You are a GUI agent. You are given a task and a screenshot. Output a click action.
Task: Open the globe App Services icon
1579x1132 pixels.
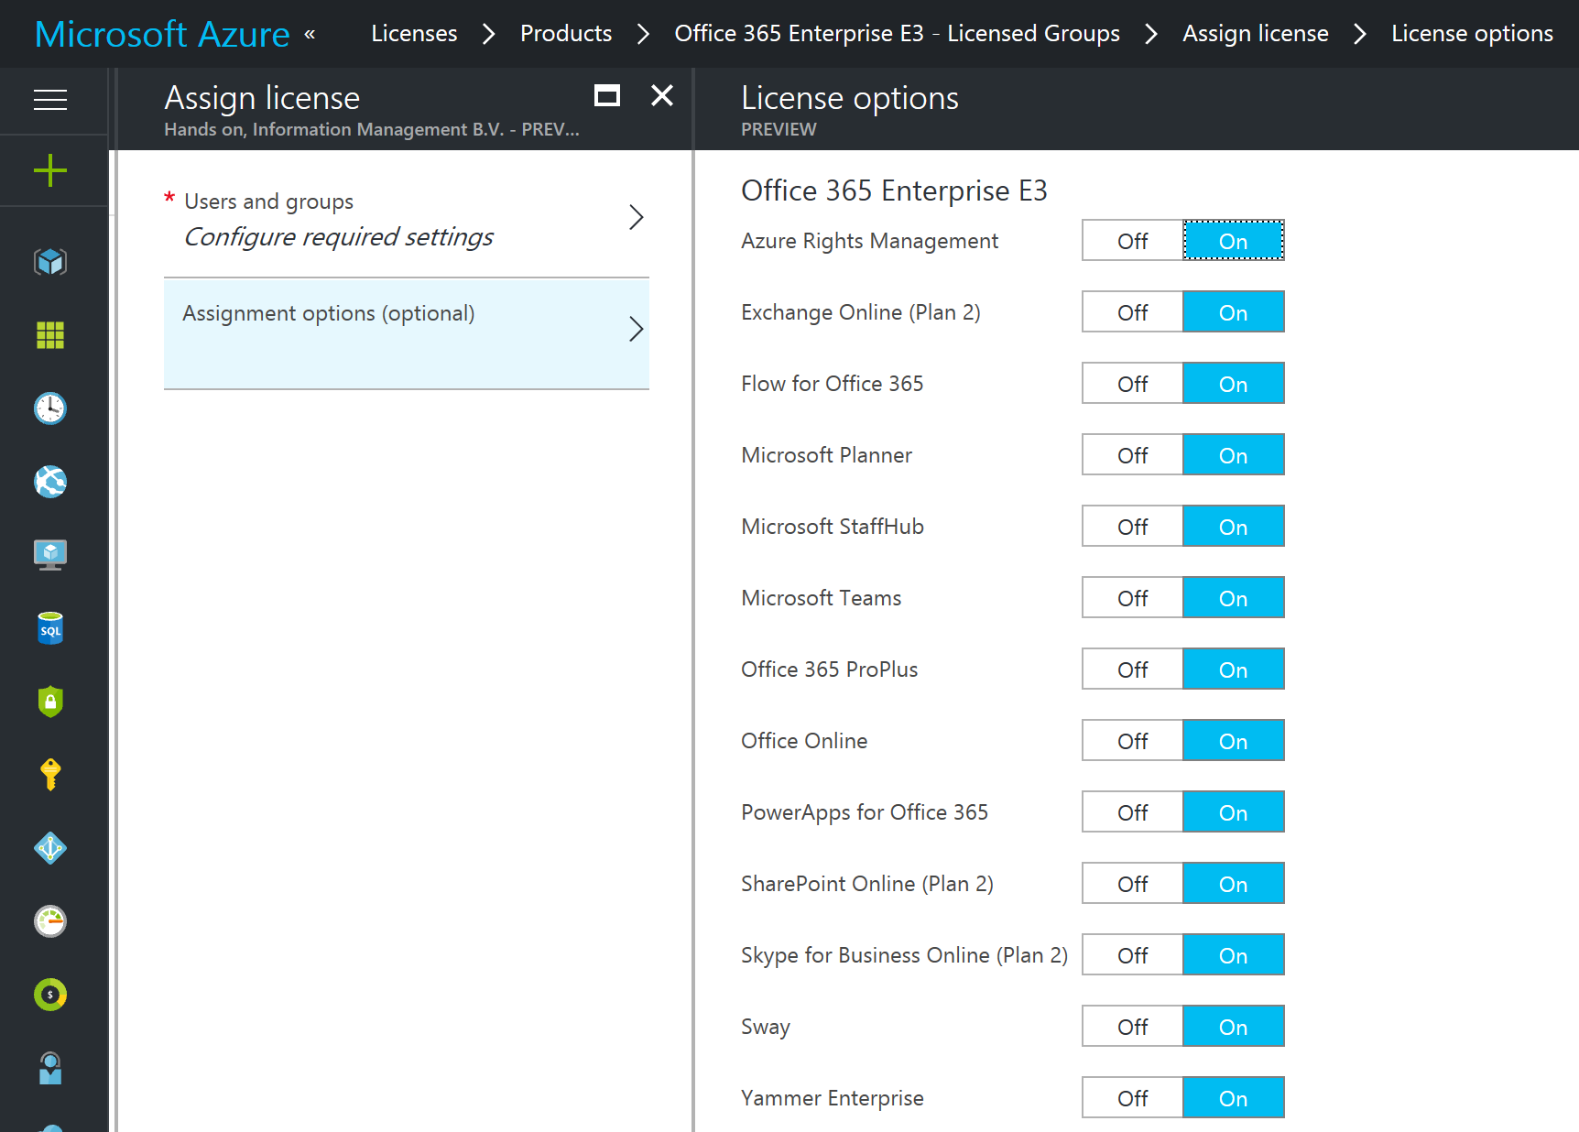click(x=50, y=482)
